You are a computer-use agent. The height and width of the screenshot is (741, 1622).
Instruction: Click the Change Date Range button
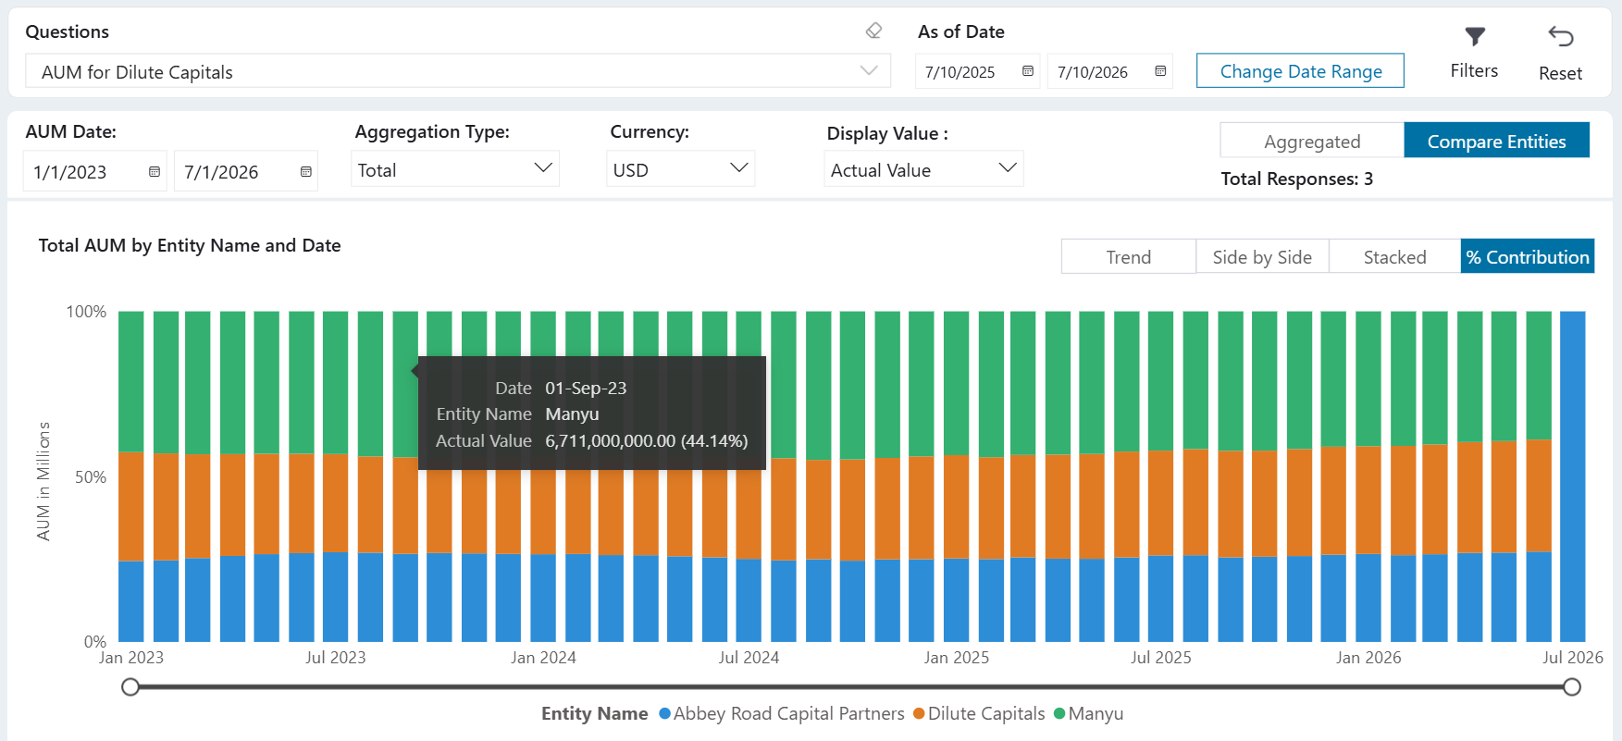(x=1300, y=71)
